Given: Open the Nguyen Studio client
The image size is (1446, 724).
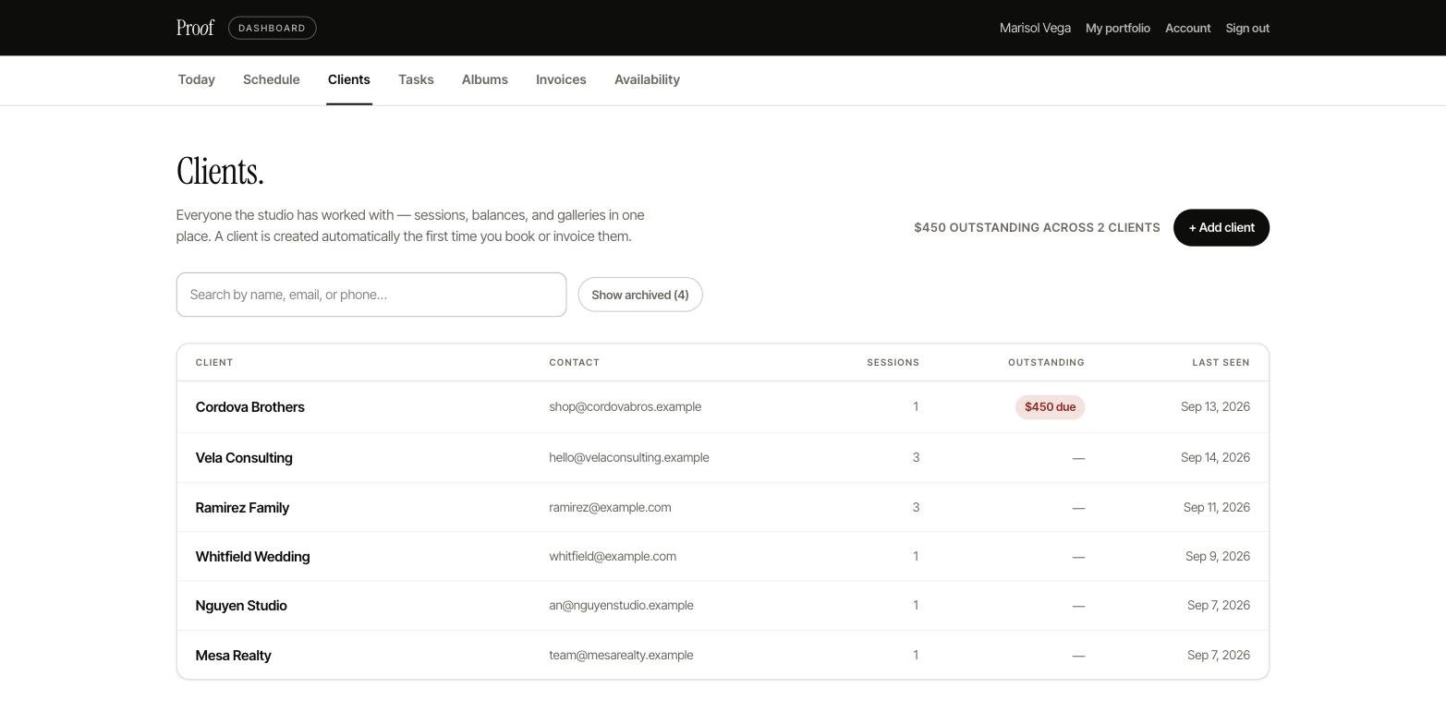Looking at the screenshot, I should click(241, 606).
